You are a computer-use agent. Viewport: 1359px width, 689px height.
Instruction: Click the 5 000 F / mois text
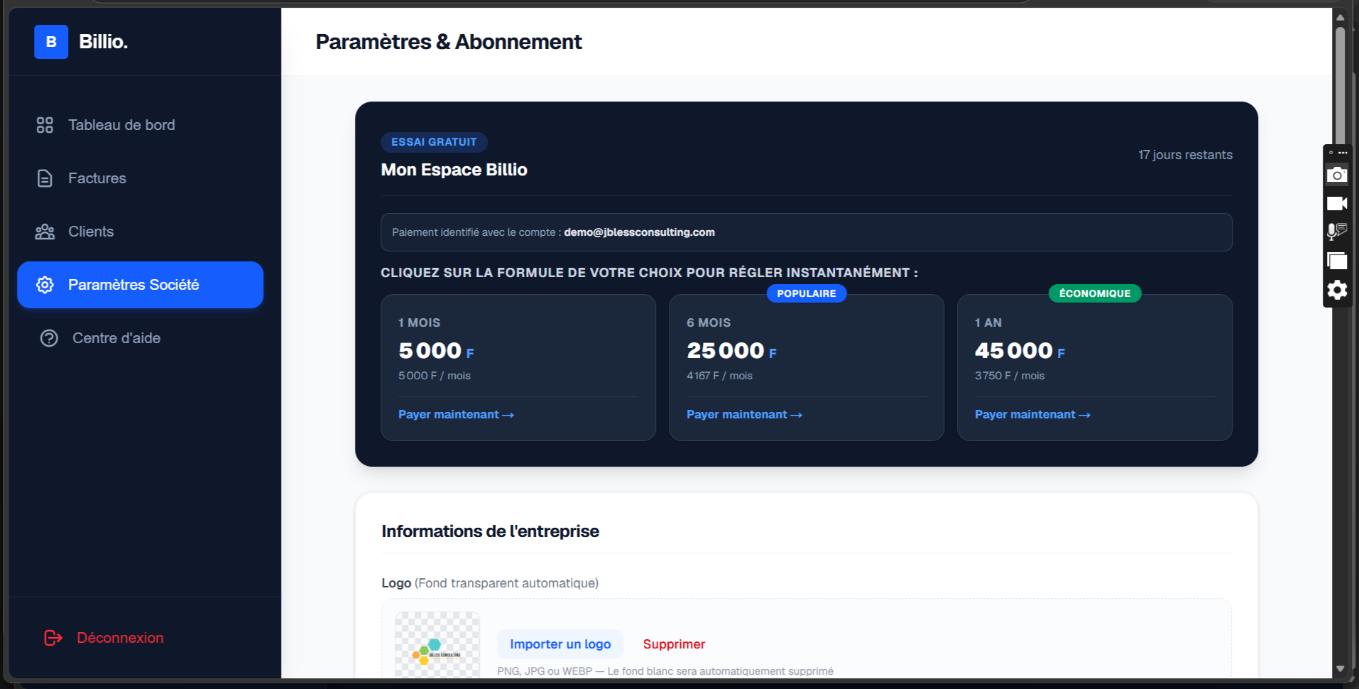click(x=435, y=376)
